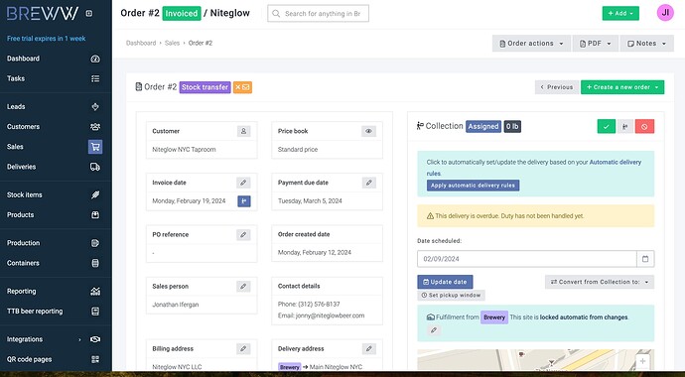Open the QR code pages icon
The width and height of the screenshot is (685, 377).
click(95, 359)
